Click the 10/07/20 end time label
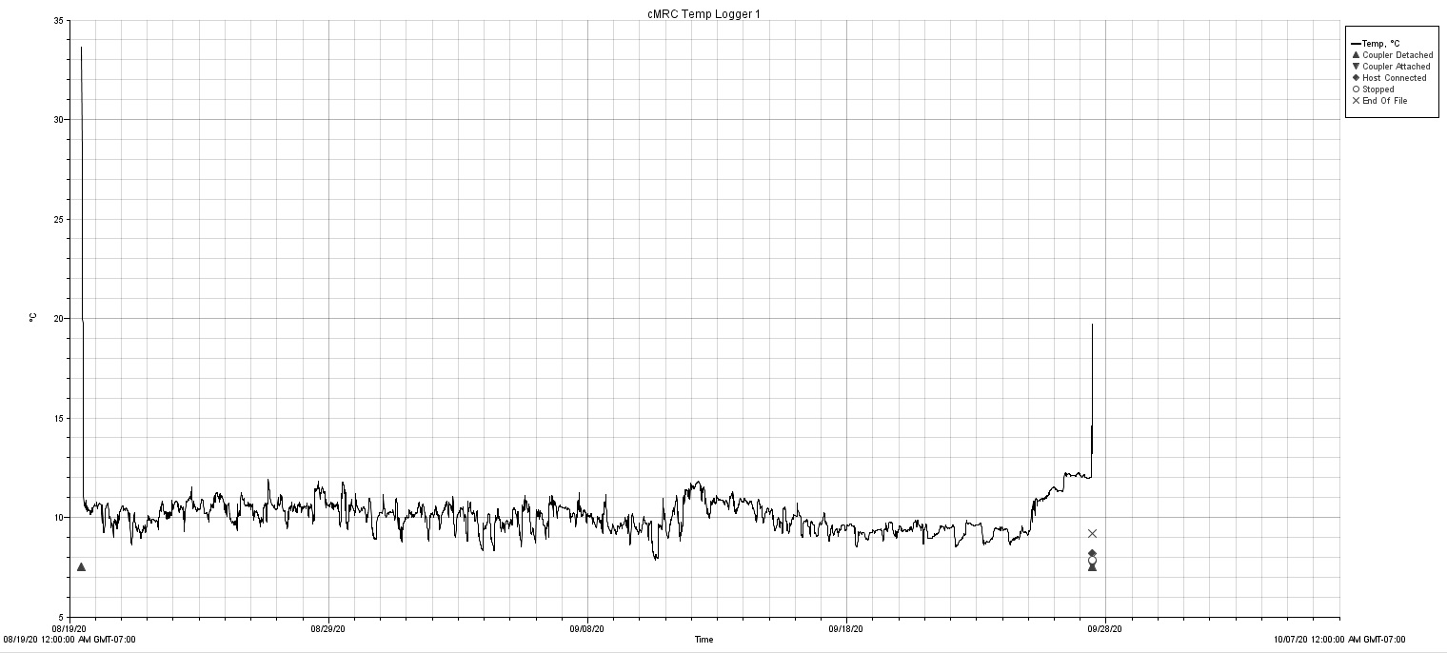The width and height of the screenshot is (1447, 653). pyautogui.click(x=1340, y=640)
